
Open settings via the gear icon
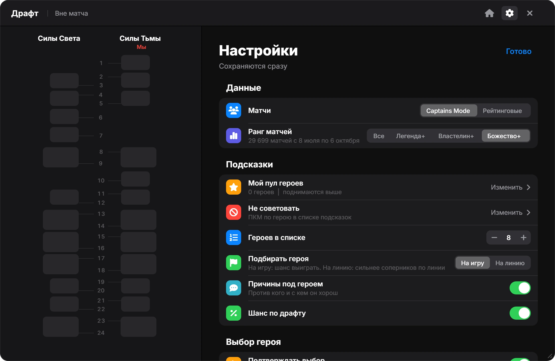509,13
